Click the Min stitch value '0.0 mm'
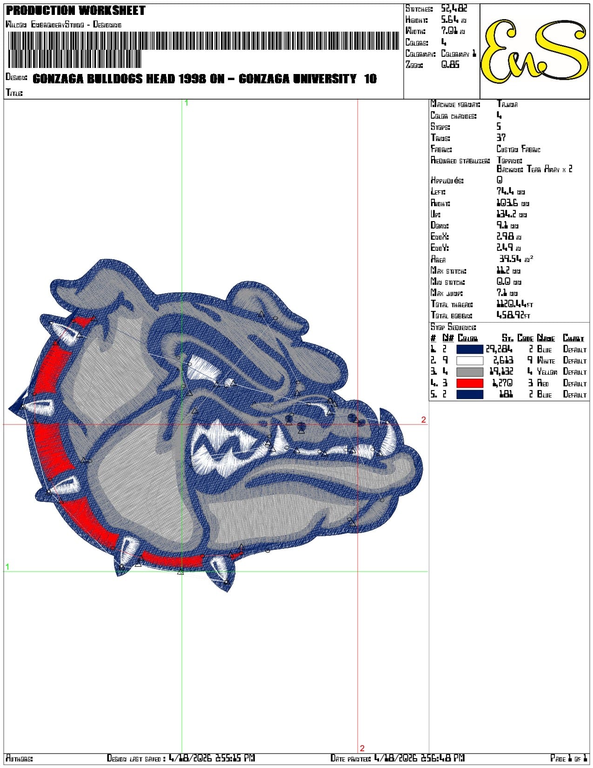Viewport: 593px width, 768px height. (x=509, y=282)
